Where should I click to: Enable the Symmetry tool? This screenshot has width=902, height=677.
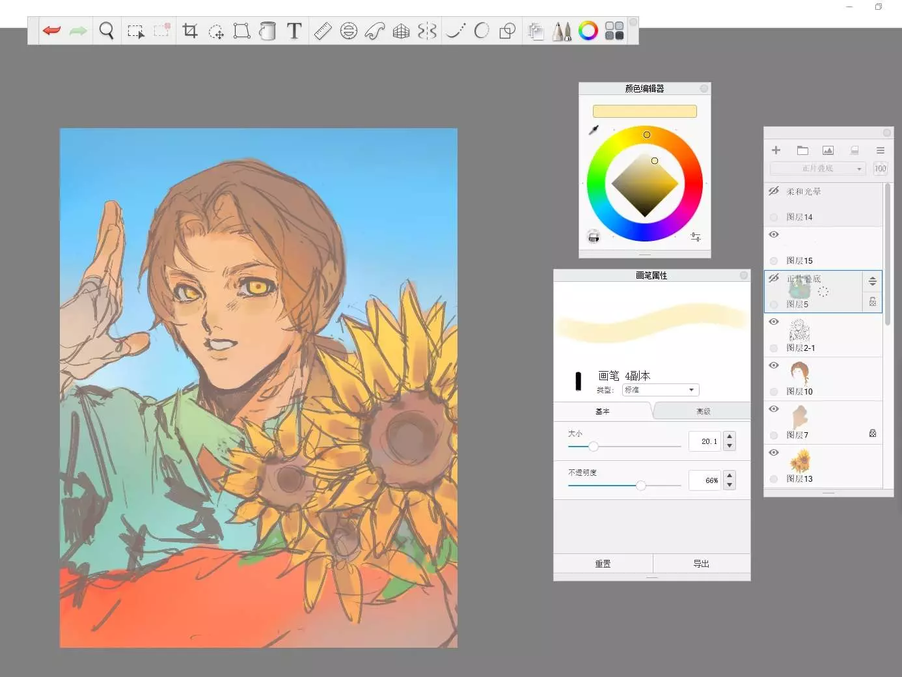coord(427,31)
